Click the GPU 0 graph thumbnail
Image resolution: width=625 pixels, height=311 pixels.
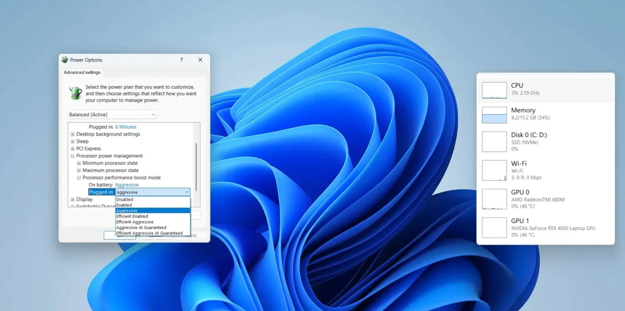click(x=494, y=199)
